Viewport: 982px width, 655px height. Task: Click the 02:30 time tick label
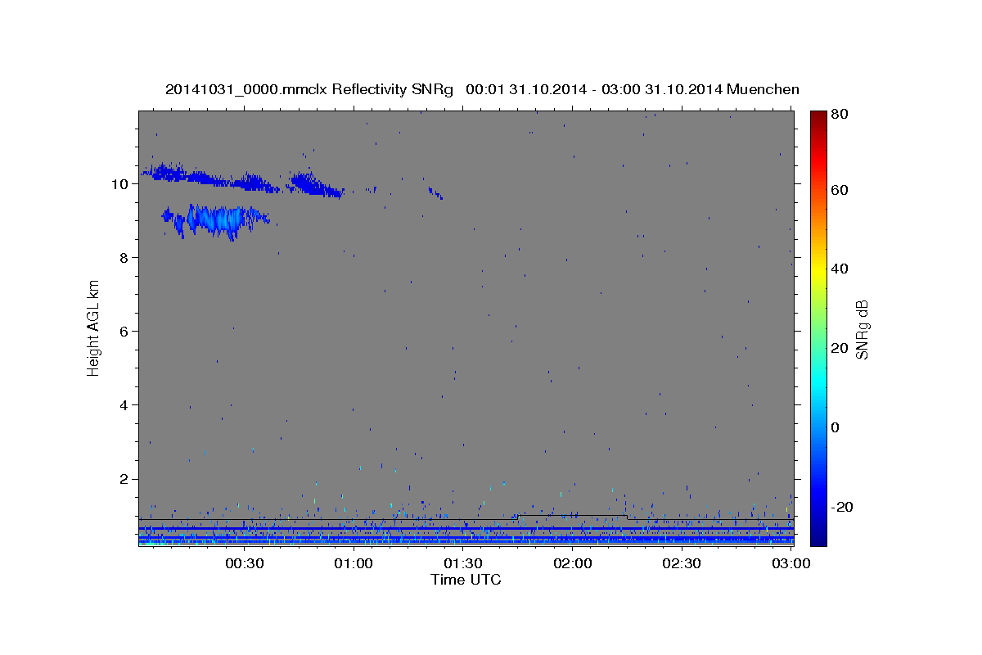pyautogui.click(x=681, y=563)
